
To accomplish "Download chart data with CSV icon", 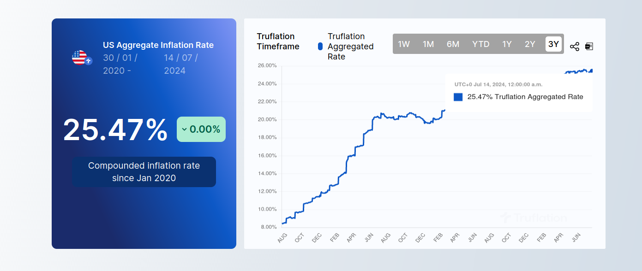I will pyautogui.click(x=589, y=47).
